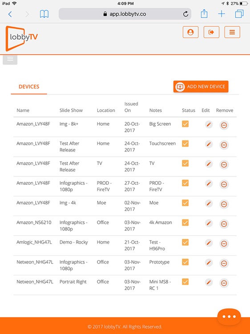Toggle status checkbox for Moe device
The width and height of the screenshot is (250, 334).
tap(185, 203)
